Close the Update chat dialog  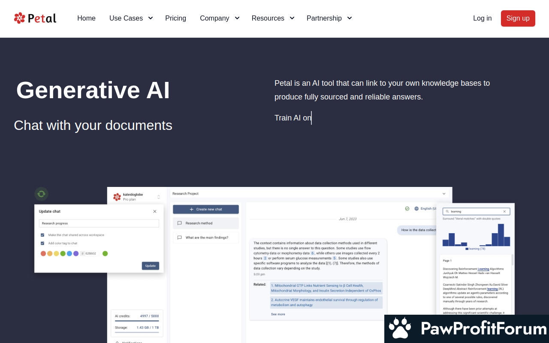155,211
